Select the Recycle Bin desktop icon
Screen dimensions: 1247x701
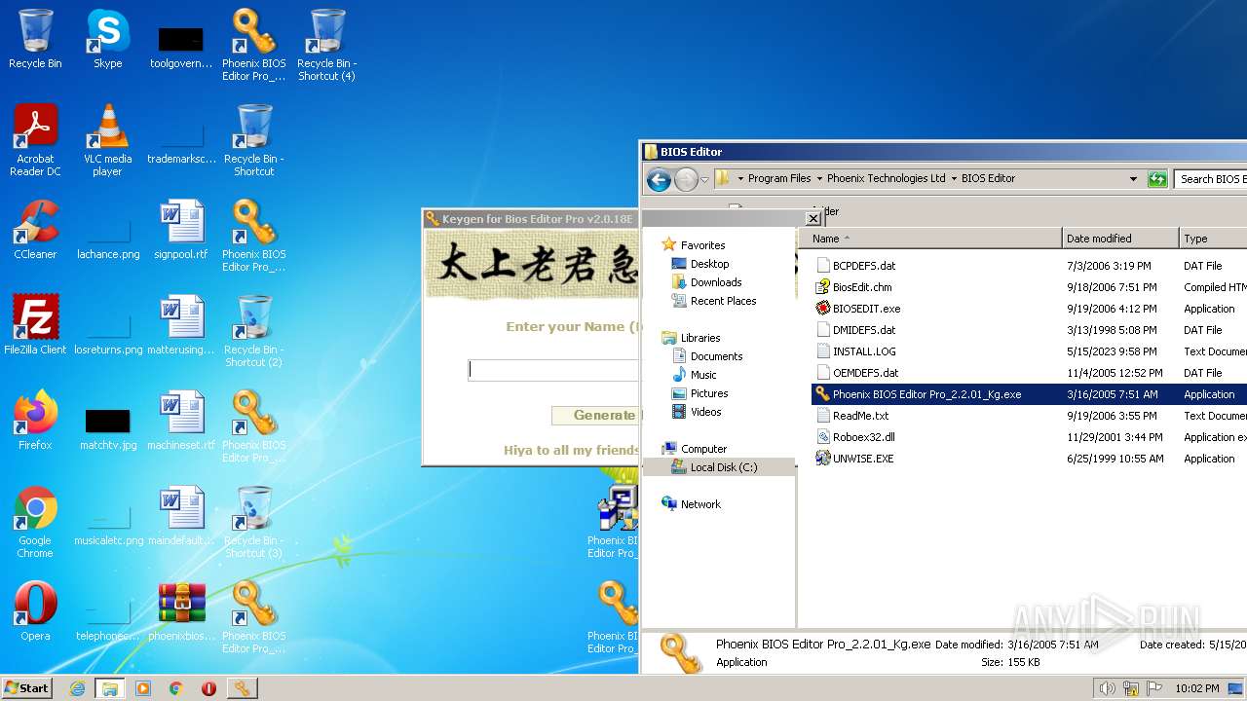35,40
